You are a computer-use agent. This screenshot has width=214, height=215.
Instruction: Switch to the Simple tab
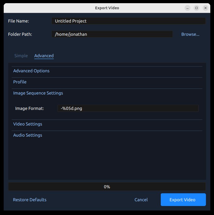click(21, 56)
